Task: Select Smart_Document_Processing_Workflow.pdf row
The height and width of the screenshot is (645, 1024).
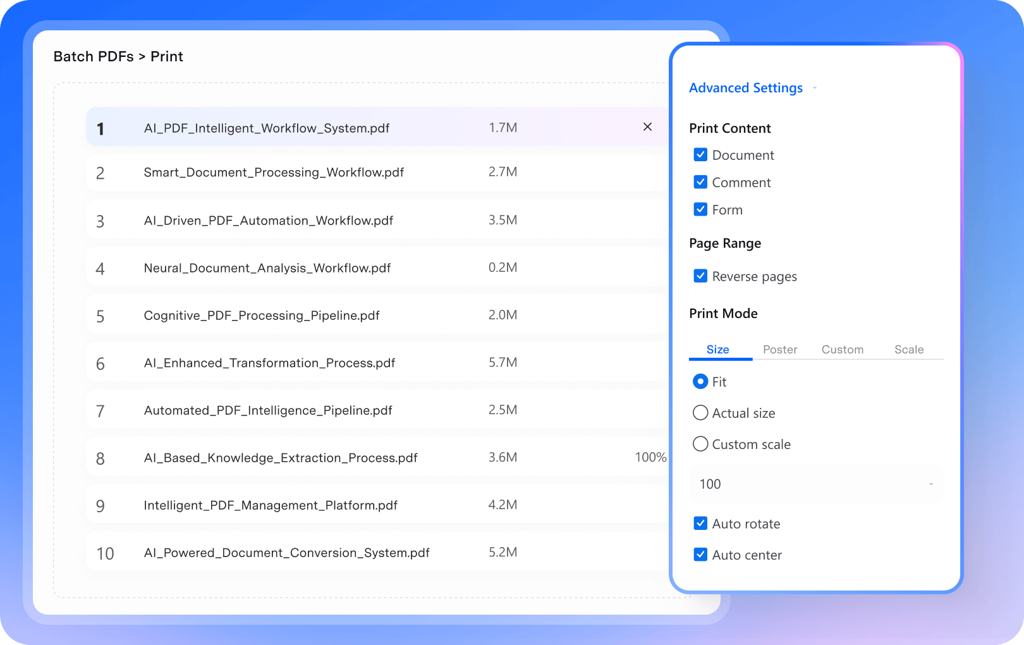Action: (x=377, y=172)
